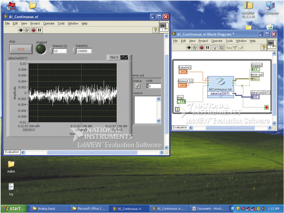Select the AIContinuous.tsk node in block diagram
The height and width of the screenshot is (213, 284).
click(220, 84)
